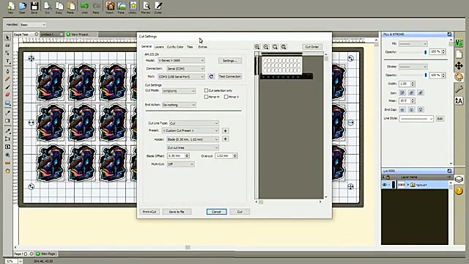The image size is (469, 264).
Task: Expand the group layer arrow in Layers panel
Action: (408, 185)
